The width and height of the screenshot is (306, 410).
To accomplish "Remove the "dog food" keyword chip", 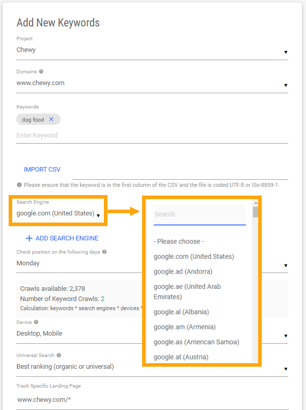I will [x=51, y=119].
